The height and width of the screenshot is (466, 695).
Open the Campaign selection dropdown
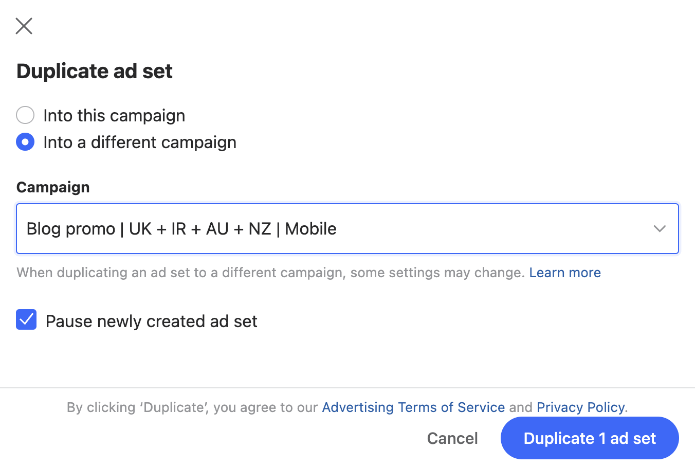pos(348,228)
